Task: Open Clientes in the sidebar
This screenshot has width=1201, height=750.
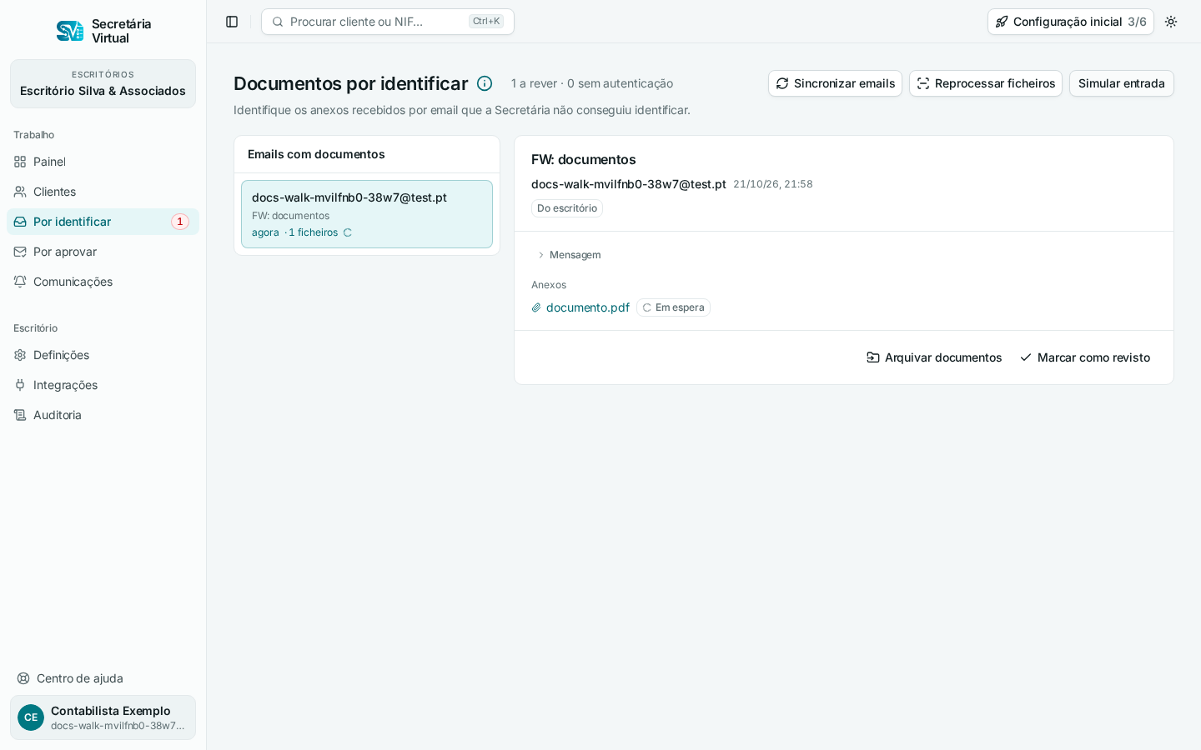Action: pos(103,192)
